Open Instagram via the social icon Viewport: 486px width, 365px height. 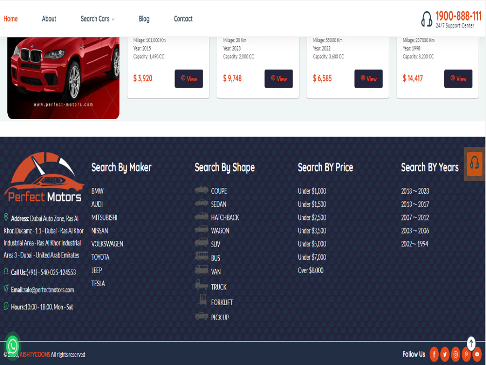(455, 354)
